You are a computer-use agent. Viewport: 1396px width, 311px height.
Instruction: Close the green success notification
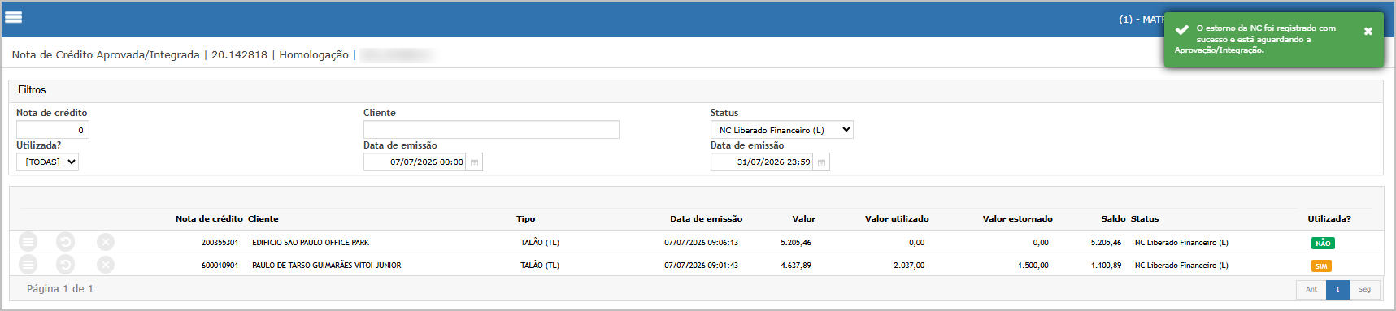pos(1368,31)
